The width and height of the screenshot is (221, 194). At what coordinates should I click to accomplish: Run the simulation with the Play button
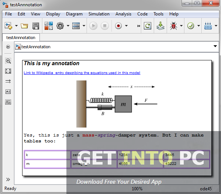coord(93,26)
